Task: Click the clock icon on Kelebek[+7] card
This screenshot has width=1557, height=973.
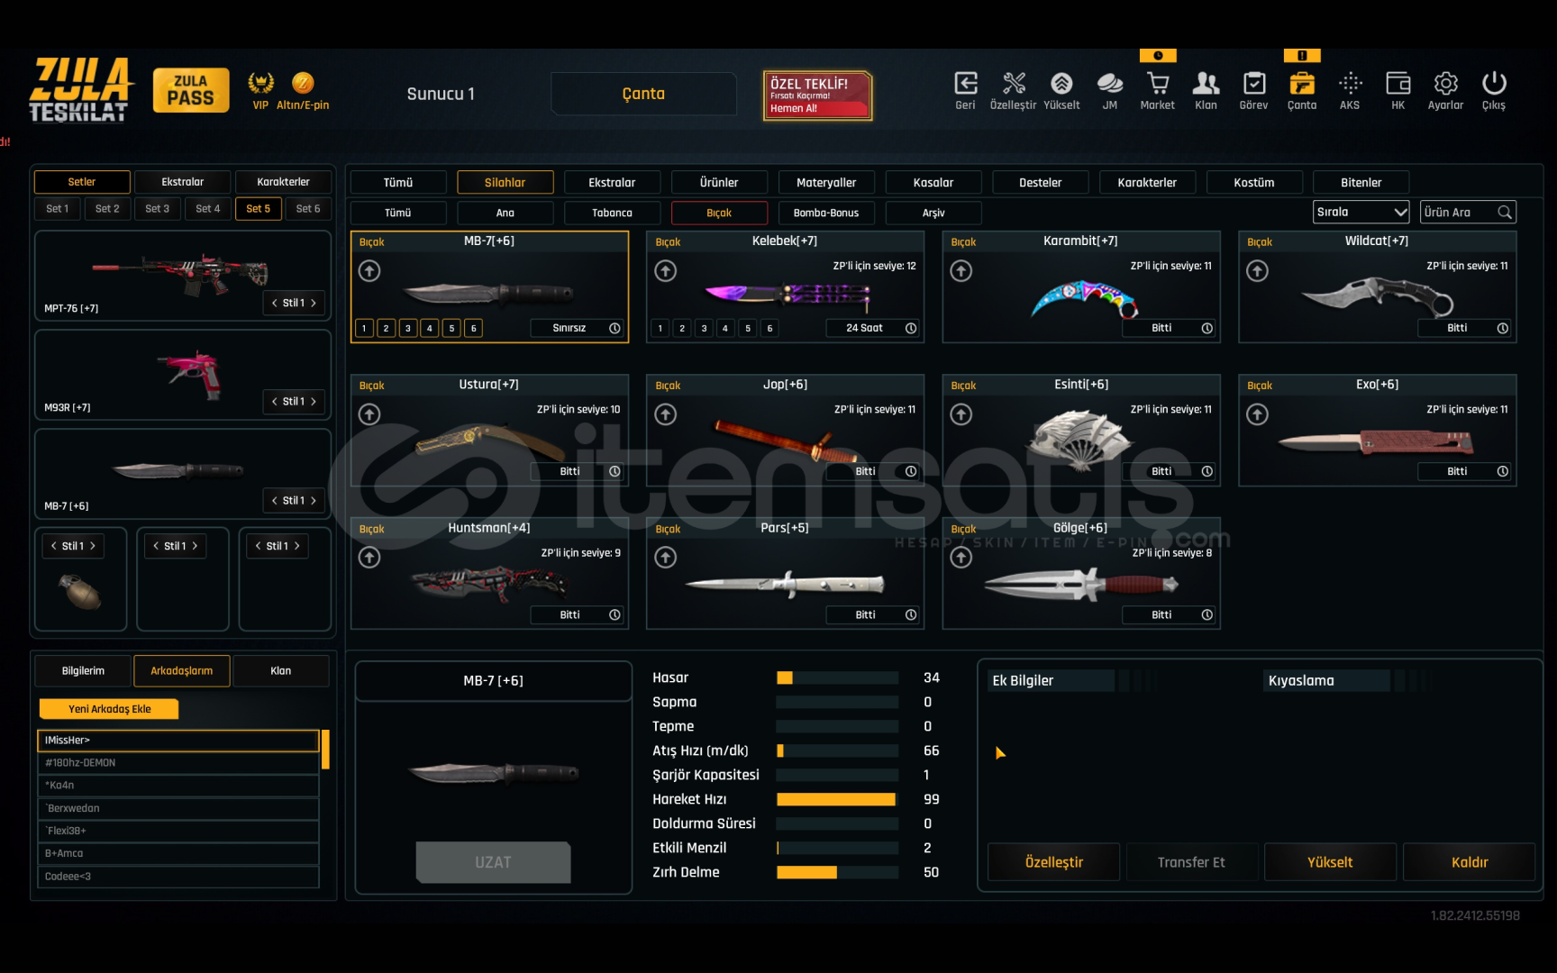Action: (x=911, y=328)
